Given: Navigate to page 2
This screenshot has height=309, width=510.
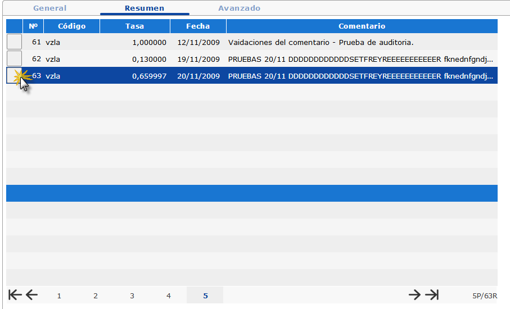Looking at the screenshot, I should pos(96,296).
